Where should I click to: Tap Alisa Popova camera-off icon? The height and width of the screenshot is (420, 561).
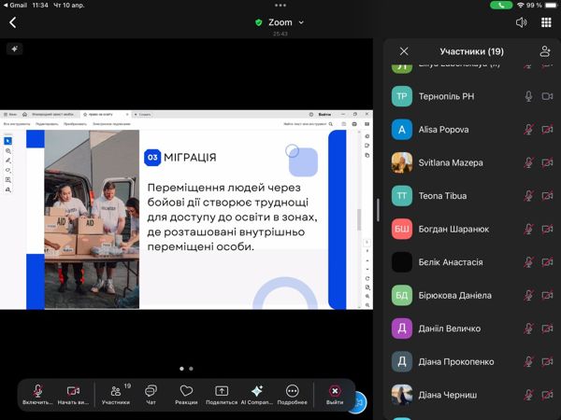tap(547, 130)
